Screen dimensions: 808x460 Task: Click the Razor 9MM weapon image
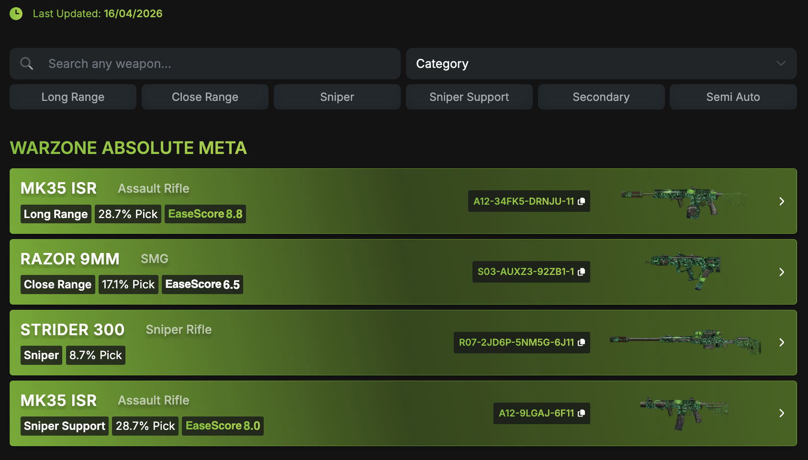[x=685, y=271]
